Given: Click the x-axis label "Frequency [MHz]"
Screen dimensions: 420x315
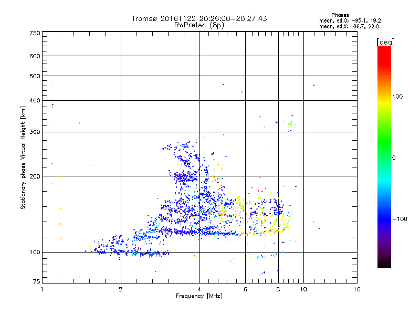Looking at the screenshot, I should [199, 296].
